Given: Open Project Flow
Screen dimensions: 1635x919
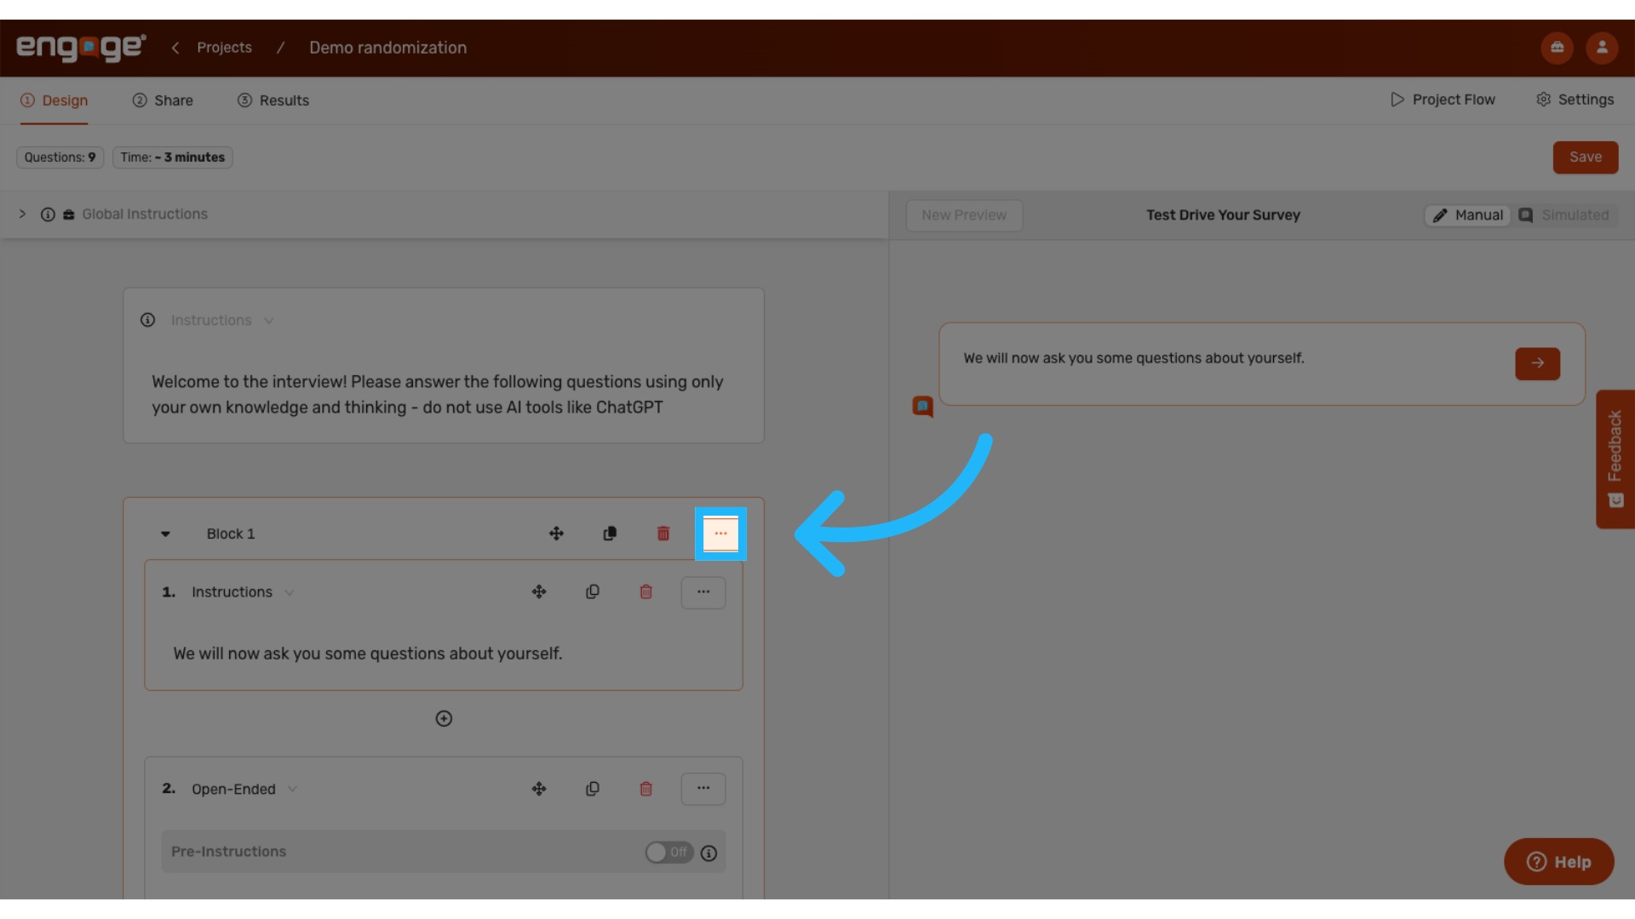Looking at the screenshot, I should pyautogui.click(x=1443, y=100).
